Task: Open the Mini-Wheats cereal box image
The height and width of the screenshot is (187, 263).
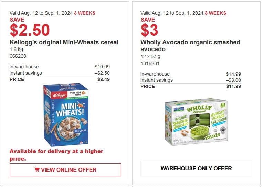Action: tap(66, 114)
